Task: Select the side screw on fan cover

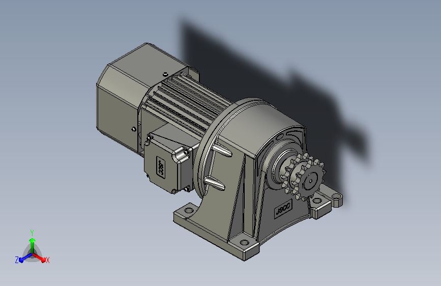Action: [134, 129]
